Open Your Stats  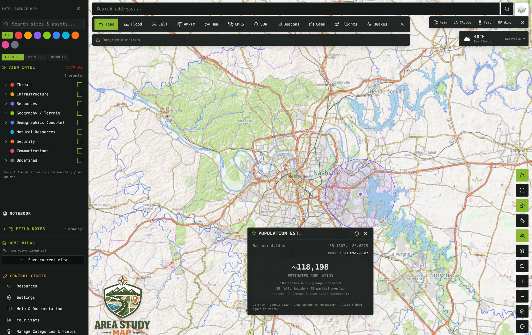point(28,320)
